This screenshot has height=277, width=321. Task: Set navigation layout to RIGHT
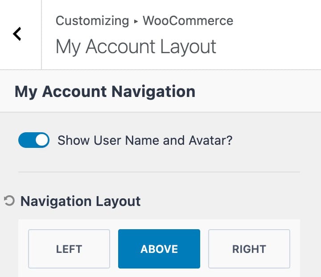coord(249,249)
